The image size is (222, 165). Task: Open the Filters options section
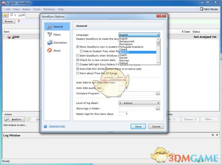tap(57, 35)
